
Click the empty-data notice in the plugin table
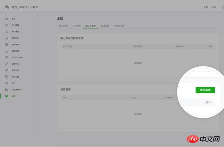click(138, 114)
